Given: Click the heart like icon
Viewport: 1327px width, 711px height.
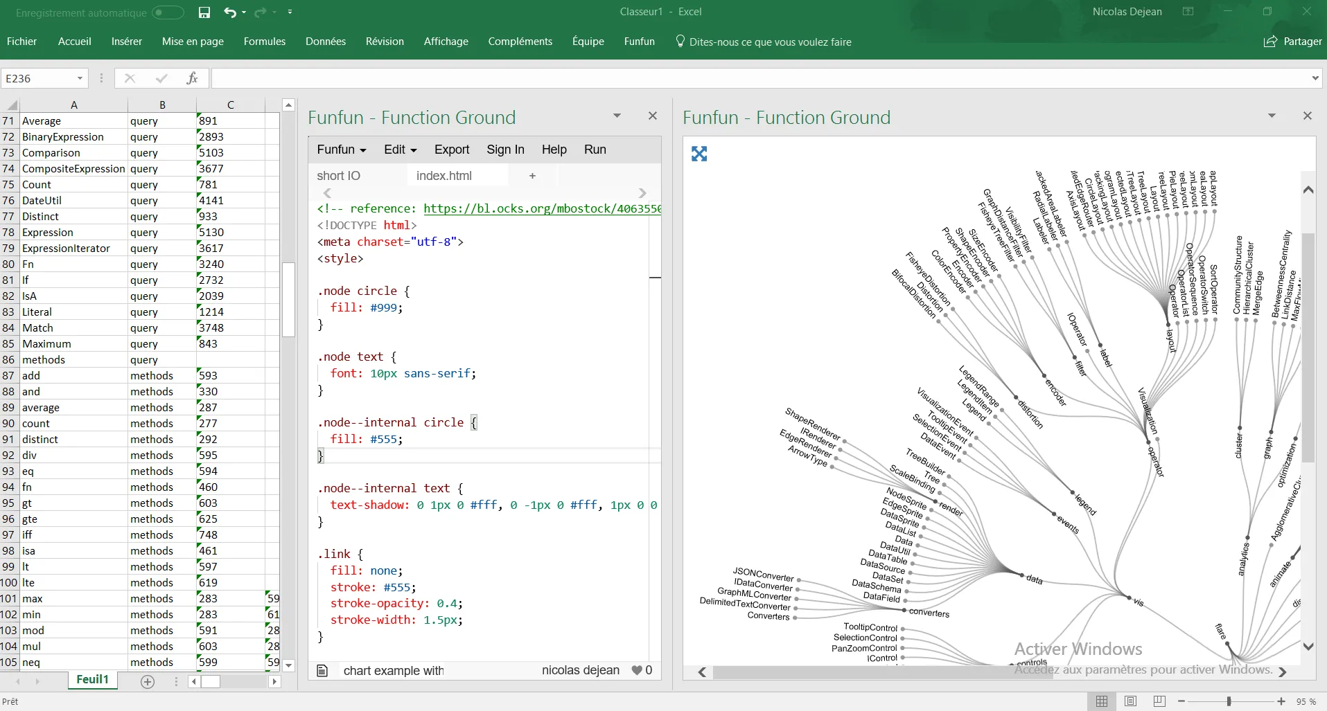Looking at the screenshot, I should (x=637, y=670).
